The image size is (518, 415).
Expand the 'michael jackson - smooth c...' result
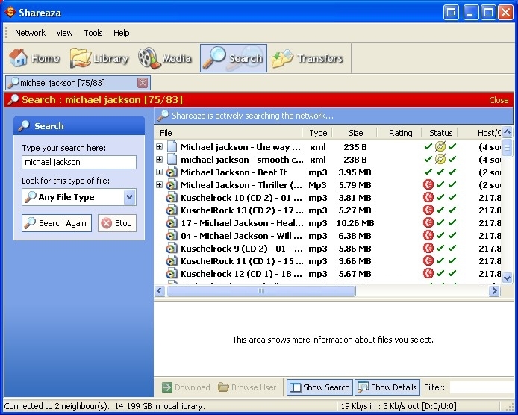pos(159,160)
